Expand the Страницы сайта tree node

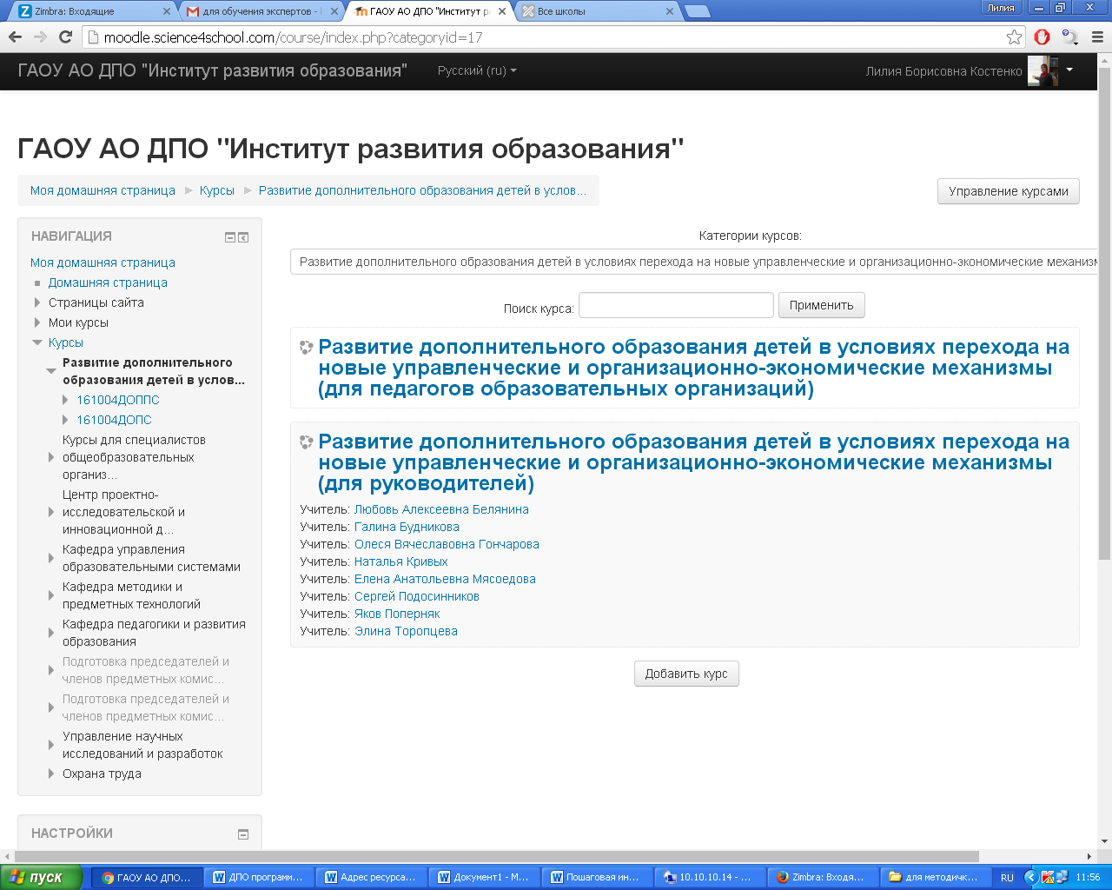(37, 302)
